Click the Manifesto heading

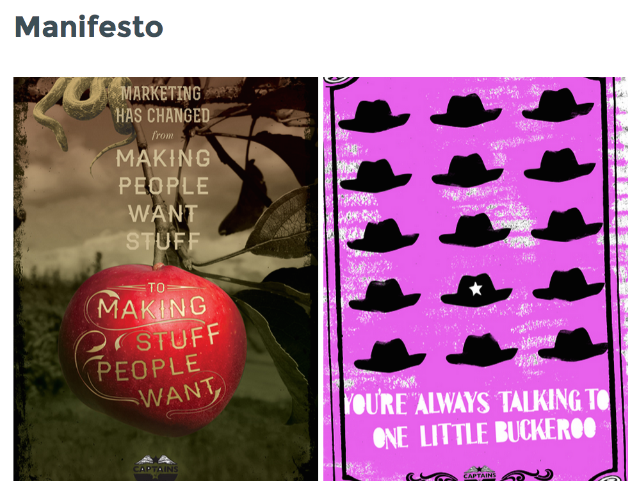pyautogui.click(x=89, y=27)
